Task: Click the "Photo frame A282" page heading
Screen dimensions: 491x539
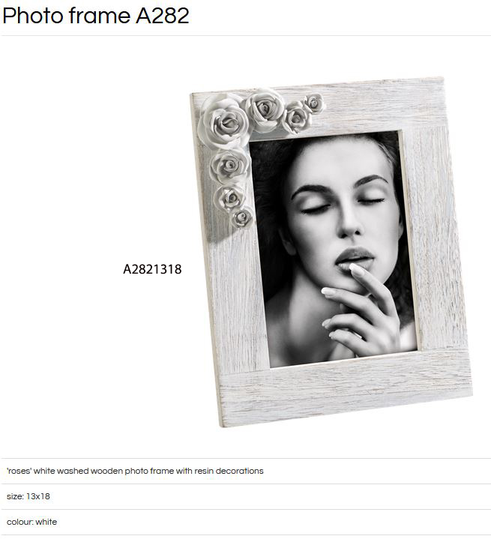Action: pyautogui.click(x=96, y=16)
